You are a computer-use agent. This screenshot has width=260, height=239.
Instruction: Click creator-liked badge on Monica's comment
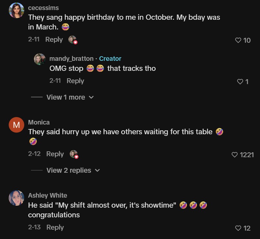coord(74,154)
